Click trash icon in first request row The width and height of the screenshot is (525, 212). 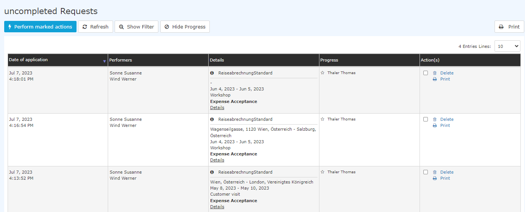point(435,73)
